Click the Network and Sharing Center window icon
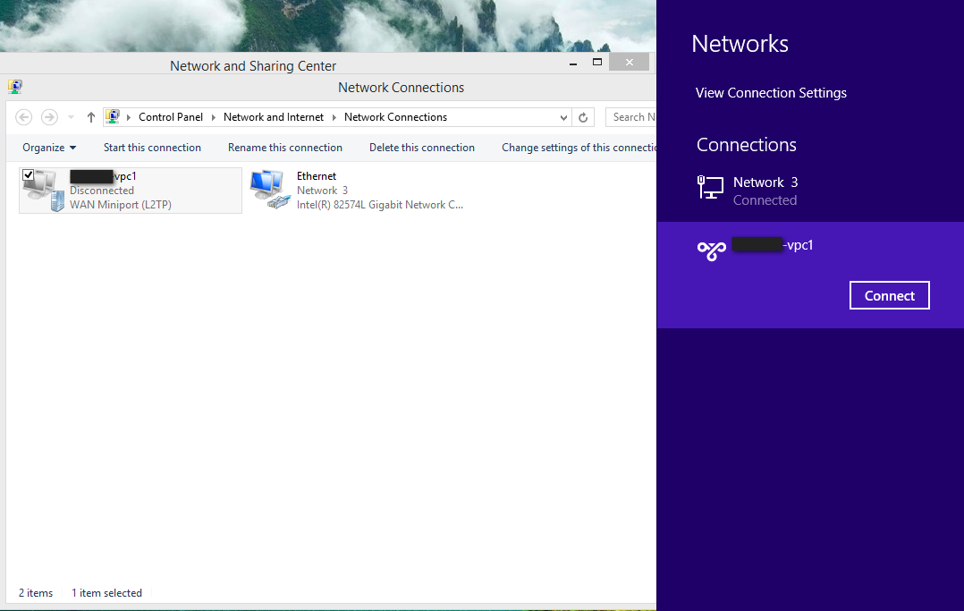The width and height of the screenshot is (964, 611). pyautogui.click(x=14, y=86)
